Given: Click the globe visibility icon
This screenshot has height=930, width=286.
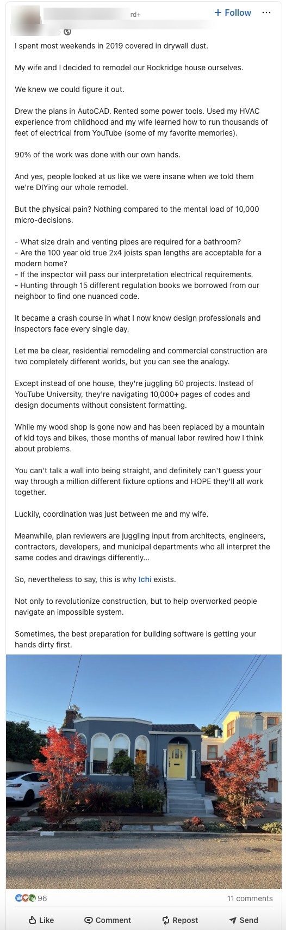Looking at the screenshot, I should click(x=67, y=32).
